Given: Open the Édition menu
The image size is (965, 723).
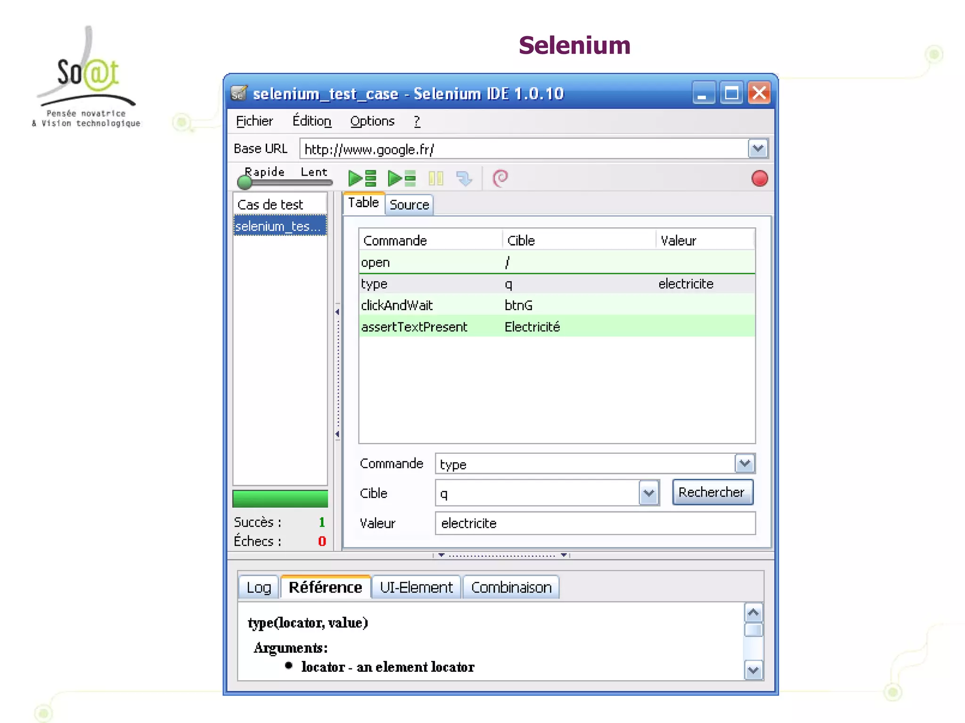Looking at the screenshot, I should (311, 121).
